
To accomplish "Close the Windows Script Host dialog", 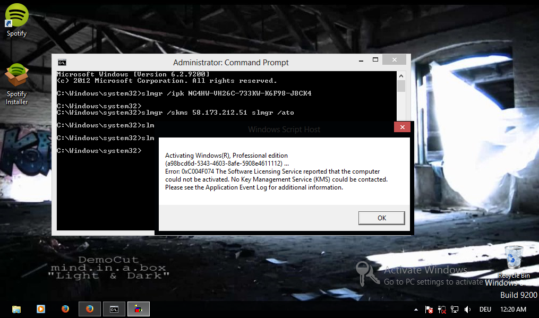I will (x=402, y=127).
